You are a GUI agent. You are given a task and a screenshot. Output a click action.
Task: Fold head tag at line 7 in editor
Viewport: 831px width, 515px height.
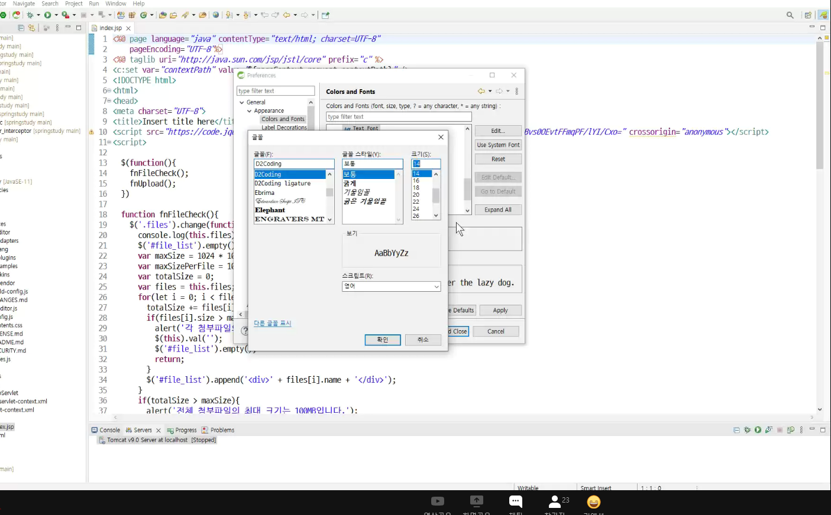pyautogui.click(x=109, y=101)
